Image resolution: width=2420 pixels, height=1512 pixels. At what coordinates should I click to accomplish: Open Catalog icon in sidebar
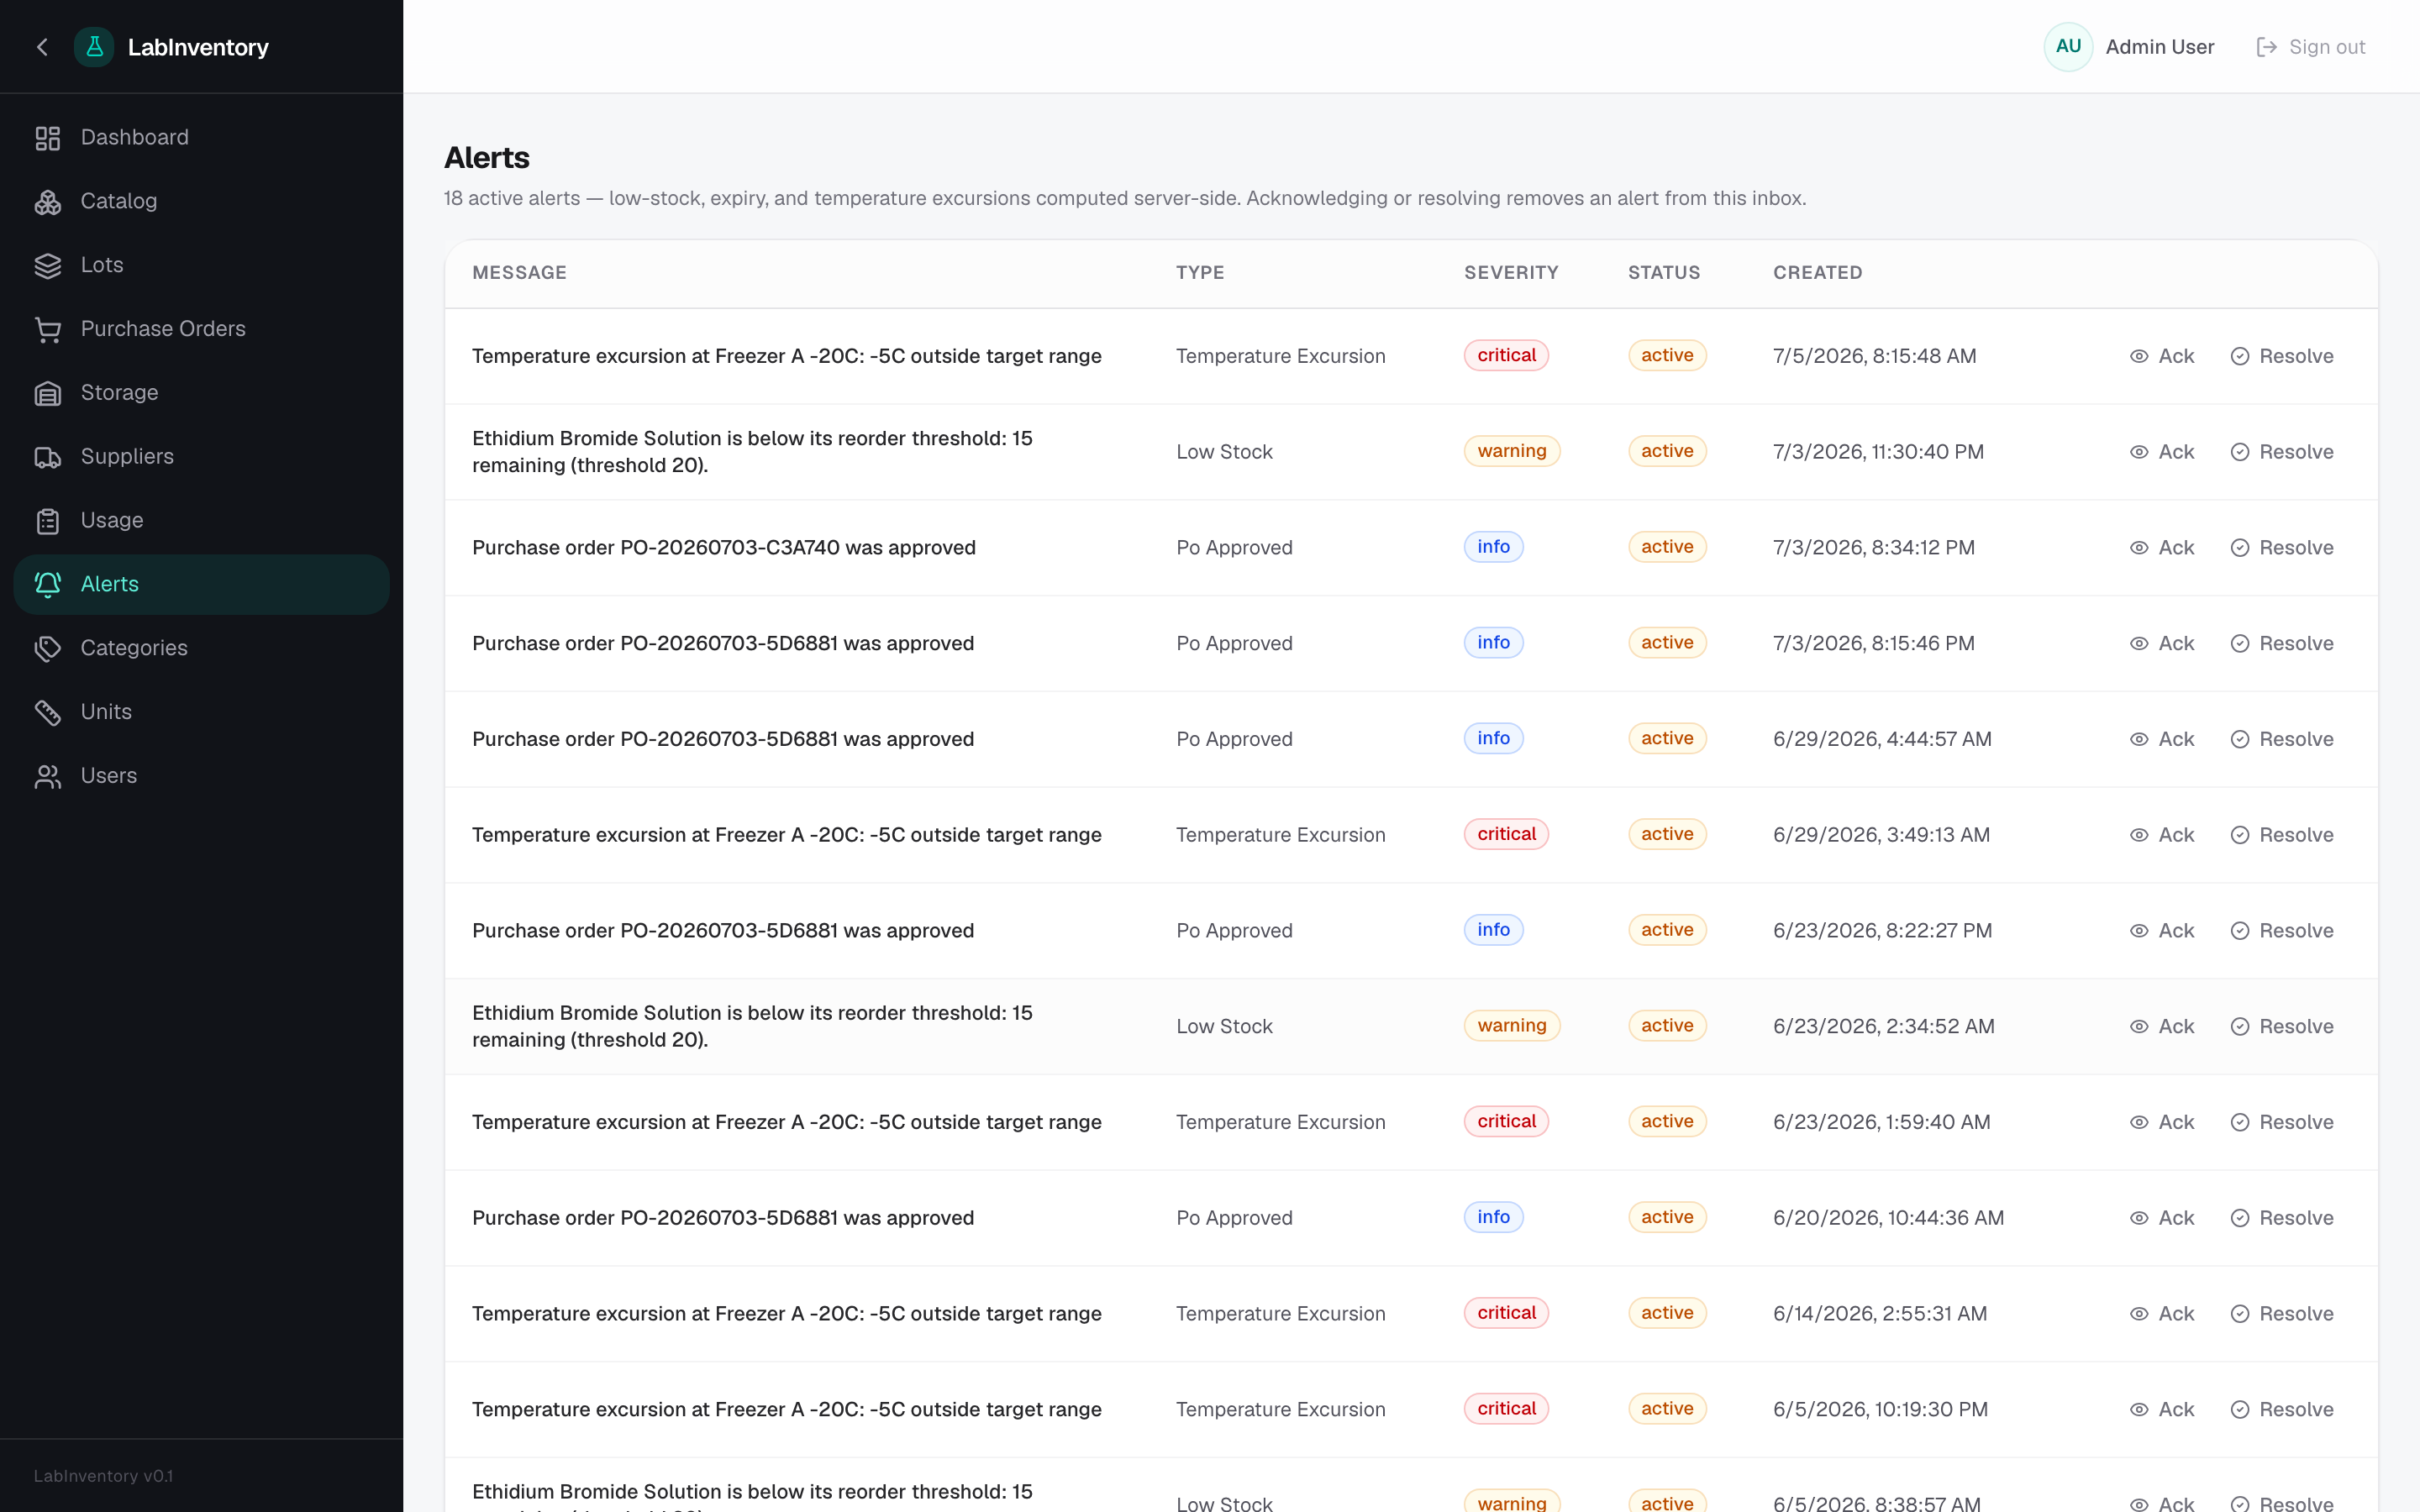pyautogui.click(x=48, y=202)
